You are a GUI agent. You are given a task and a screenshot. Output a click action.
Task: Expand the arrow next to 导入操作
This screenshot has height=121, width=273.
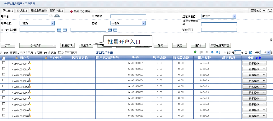click(54, 45)
